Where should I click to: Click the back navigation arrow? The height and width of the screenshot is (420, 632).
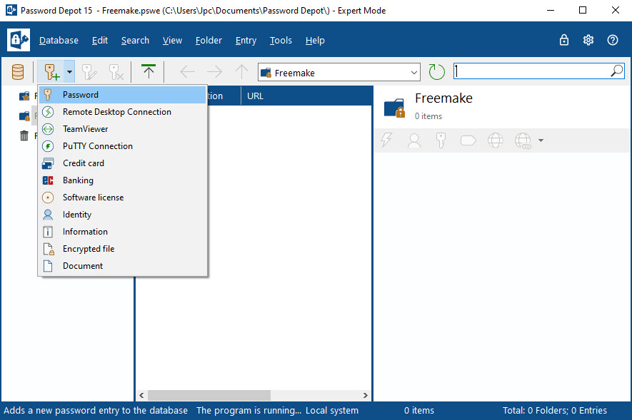pyautogui.click(x=187, y=72)
